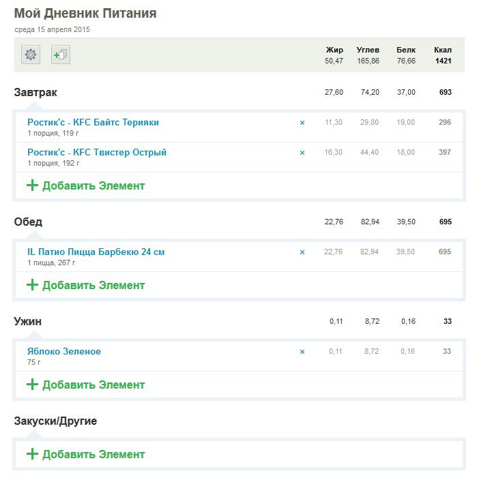The width and height of the screenshot is (477, 495).
Task: Select the Закуски/Другие section heading
Action: point(55,421)
